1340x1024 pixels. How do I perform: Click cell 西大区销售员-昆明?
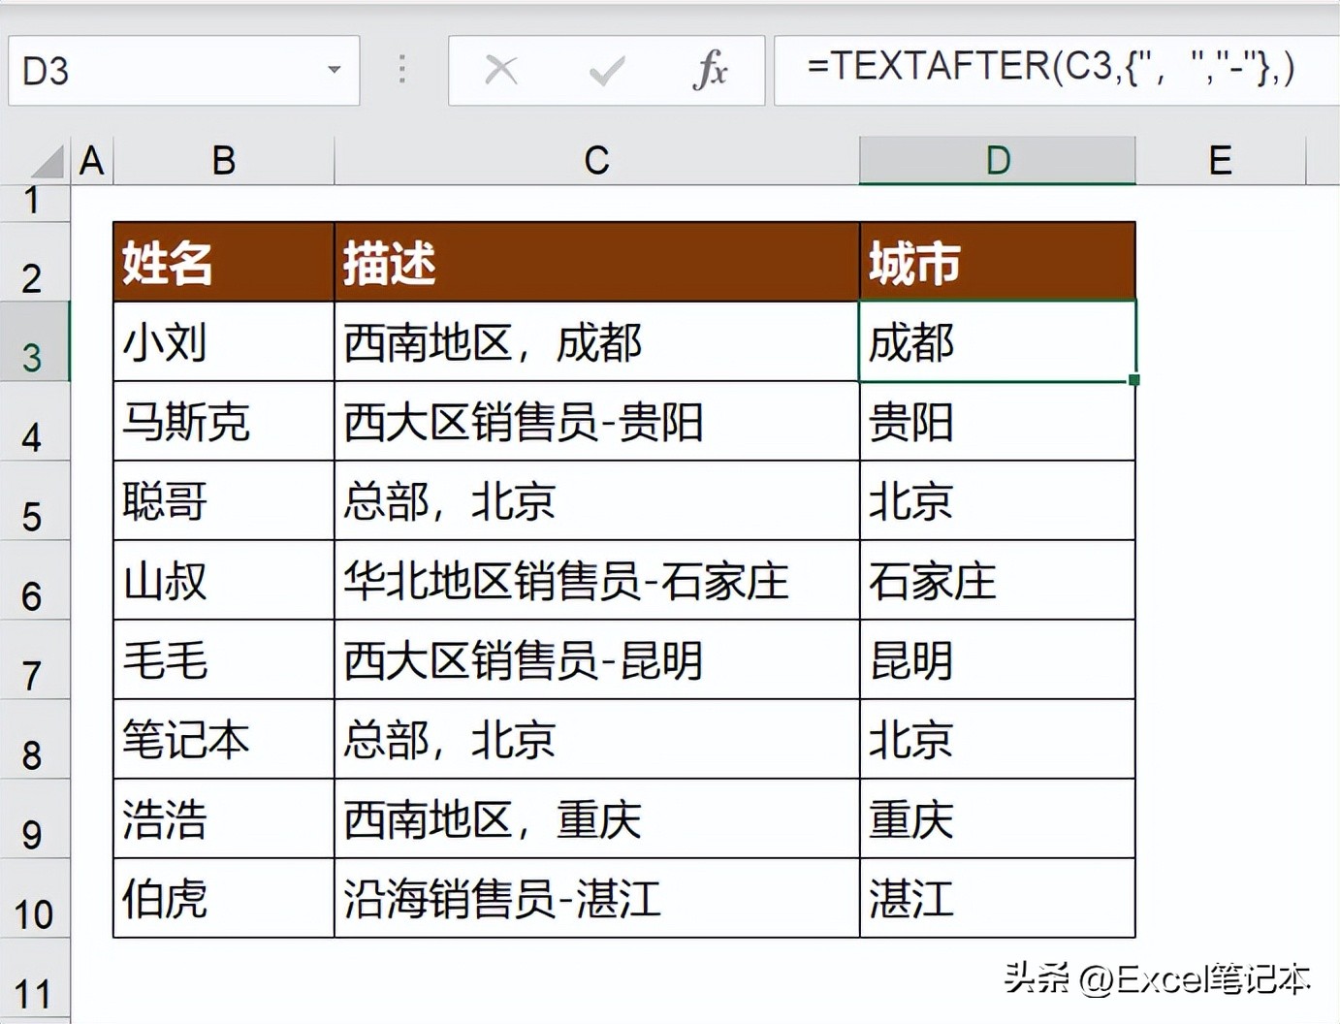[596, 659]
